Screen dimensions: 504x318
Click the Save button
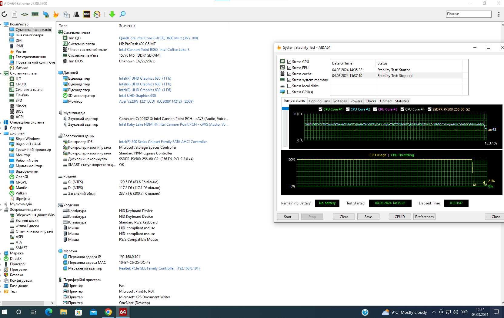tap(368, 217)
